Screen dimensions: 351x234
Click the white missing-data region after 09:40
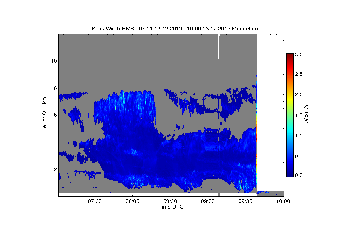[270, 112]
